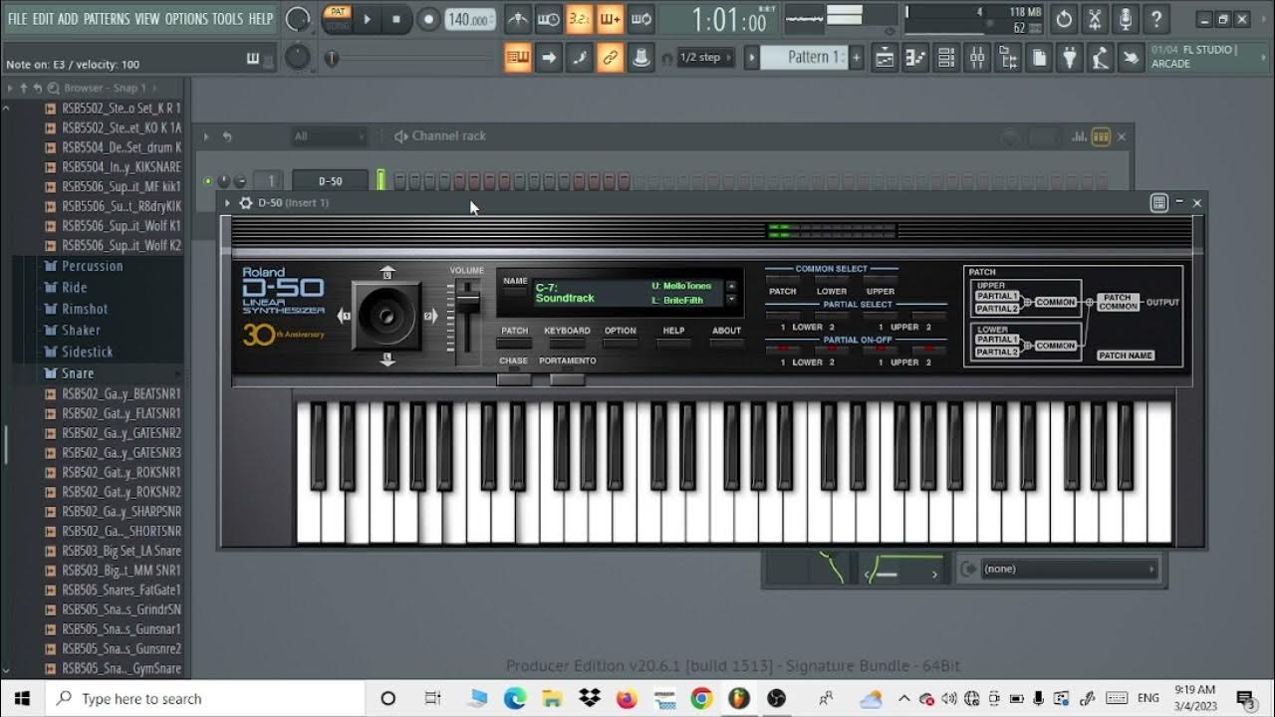1275x717 pixels.
Task: Toggle the loop recording icon
Action: (x=641, y=19)
